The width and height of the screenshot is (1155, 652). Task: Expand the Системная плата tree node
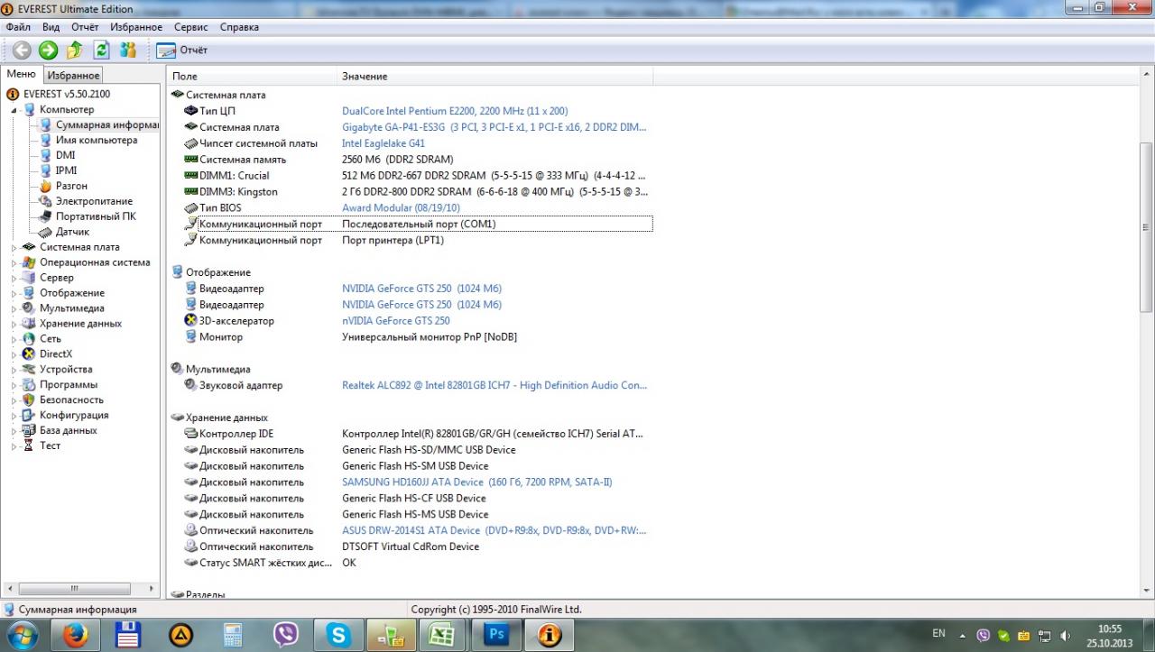click(x=14, y=247)
